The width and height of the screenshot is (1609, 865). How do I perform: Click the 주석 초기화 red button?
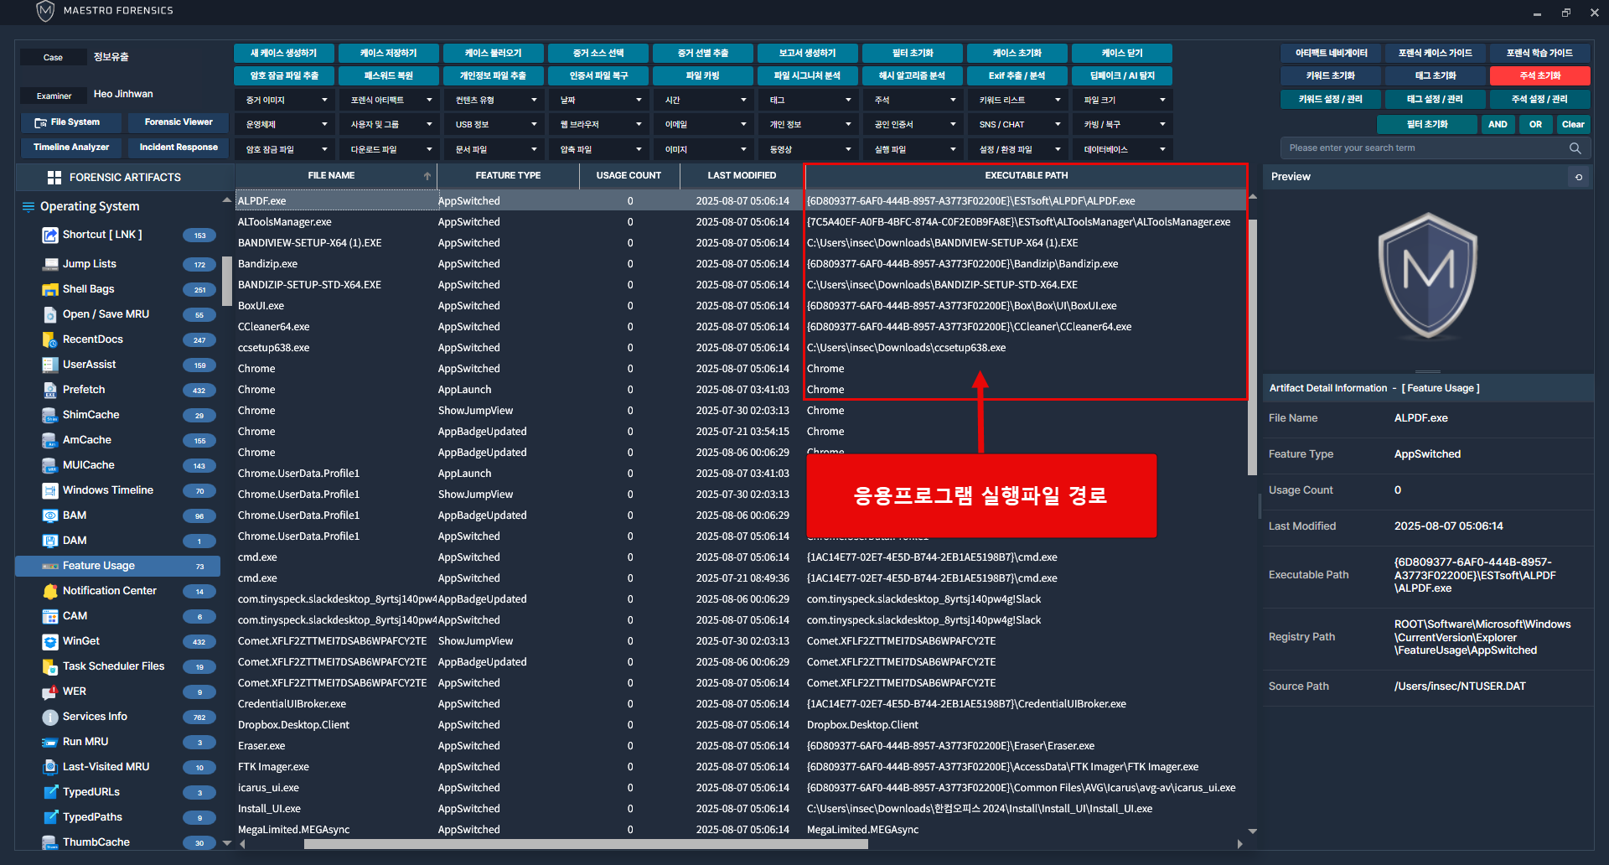(x=1539, y=75)
